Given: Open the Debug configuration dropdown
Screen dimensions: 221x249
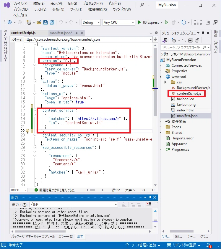Looking at the screenshot, I should (x=99, y=22).
